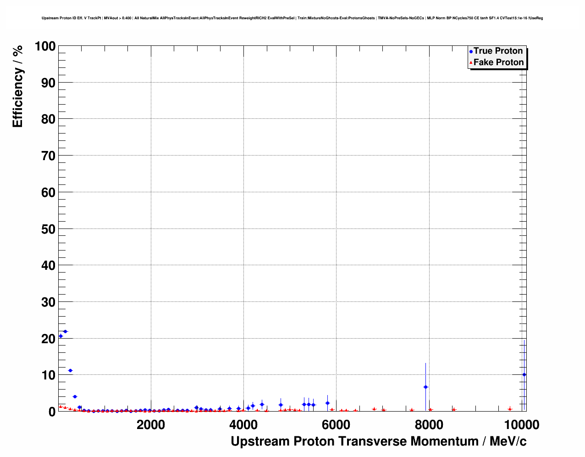This screenshot has width=585, height=457.
Task: Select the 'Efficiency / %' y-axis title
Action: pos(17,86)
